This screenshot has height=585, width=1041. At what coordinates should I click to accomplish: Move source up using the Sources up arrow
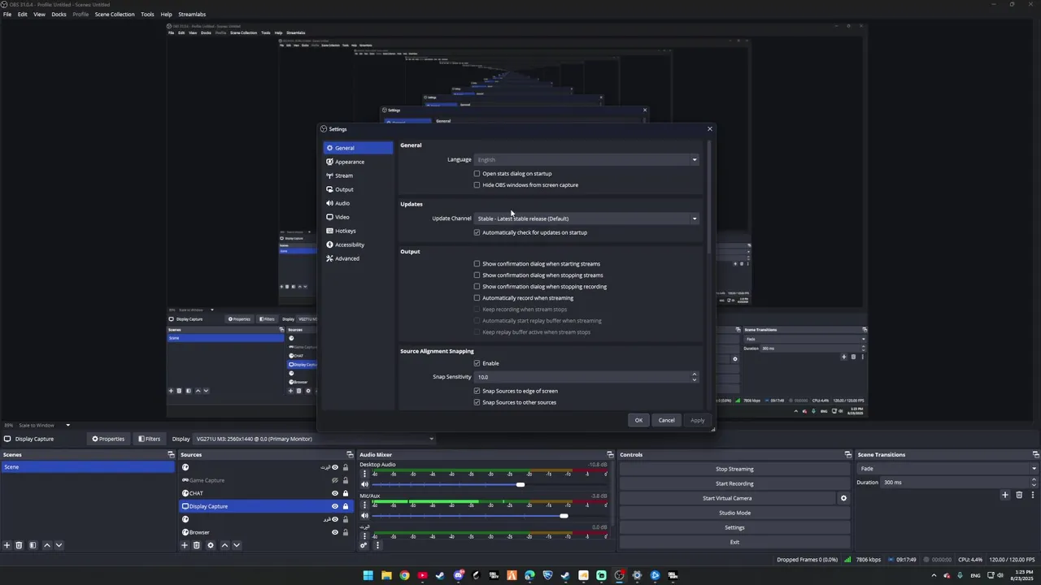click(225, 545)
